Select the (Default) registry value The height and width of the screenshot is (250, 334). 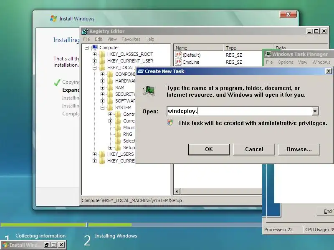(x=192, y=55)
